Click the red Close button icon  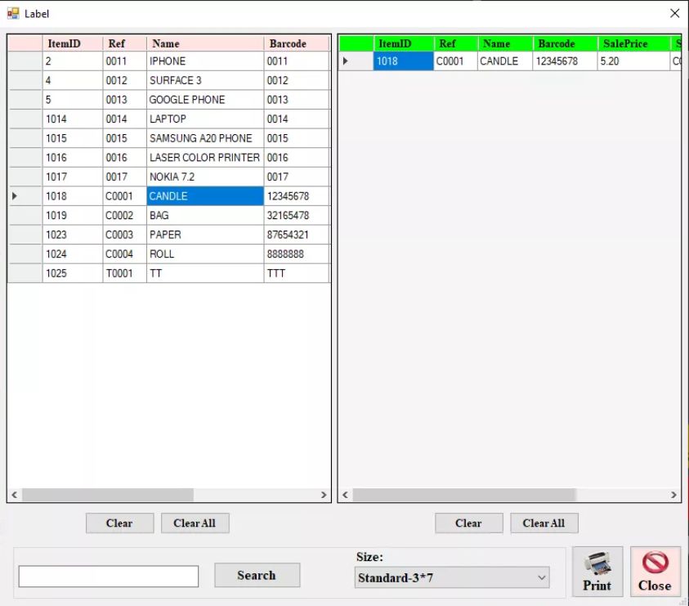[655, 572]
